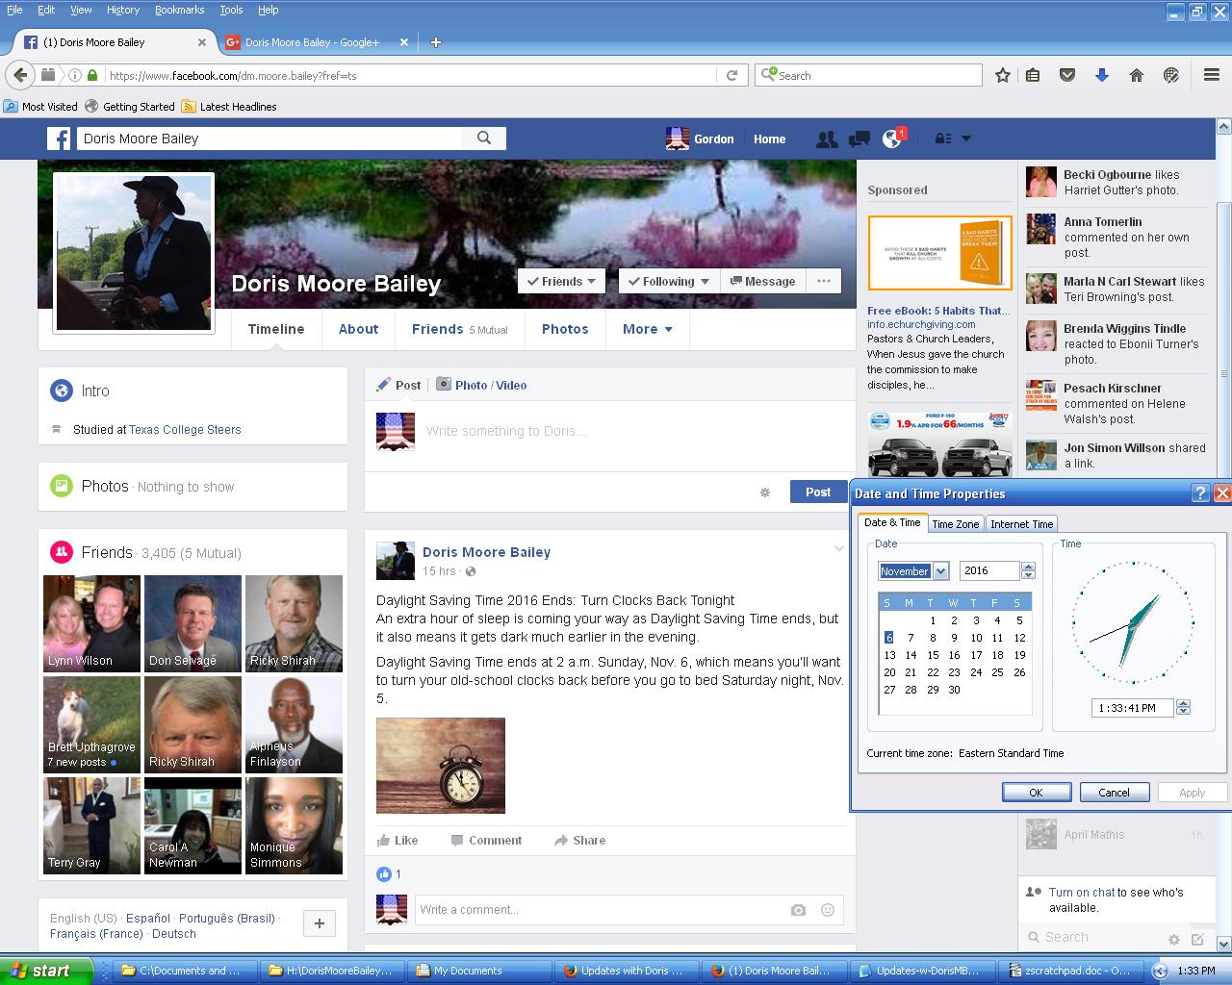
Task: Switch to the Time Zone tab
Action: pos(955,524)
